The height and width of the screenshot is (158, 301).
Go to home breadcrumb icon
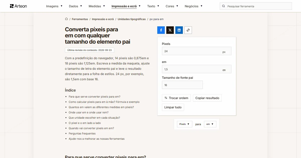coord(66,19)
